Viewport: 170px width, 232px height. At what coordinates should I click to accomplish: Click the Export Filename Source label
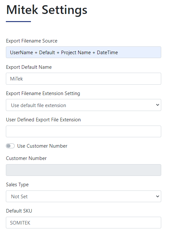click(32, 41)
